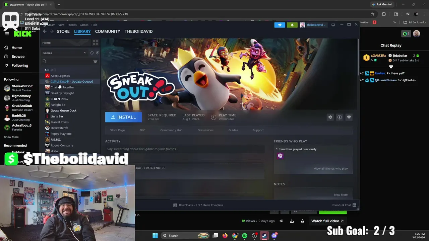Toggle sort by recent activity clock
The image size is (429, 241).
point(91,53)
